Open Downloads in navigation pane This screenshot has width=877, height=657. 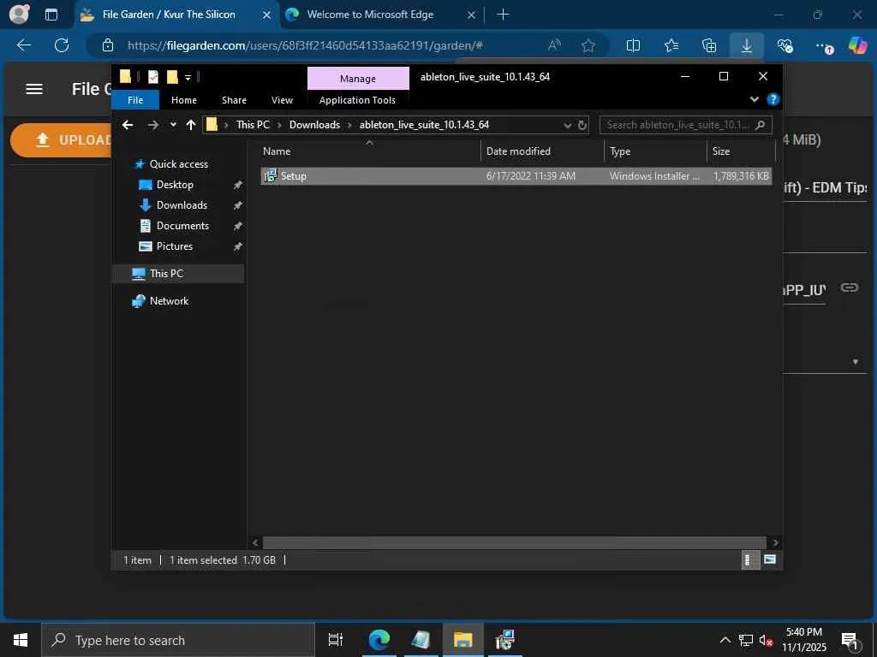pyautogui.click(x=182, y=205)
